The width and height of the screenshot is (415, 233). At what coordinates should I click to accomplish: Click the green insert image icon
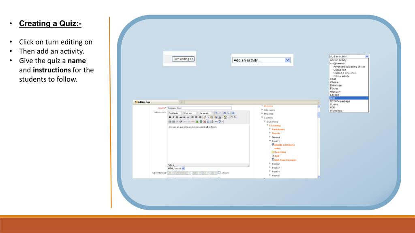click(197, 121)
